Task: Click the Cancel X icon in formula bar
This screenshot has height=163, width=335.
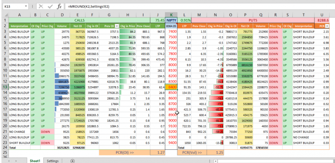Action: (x=41, y=6)
